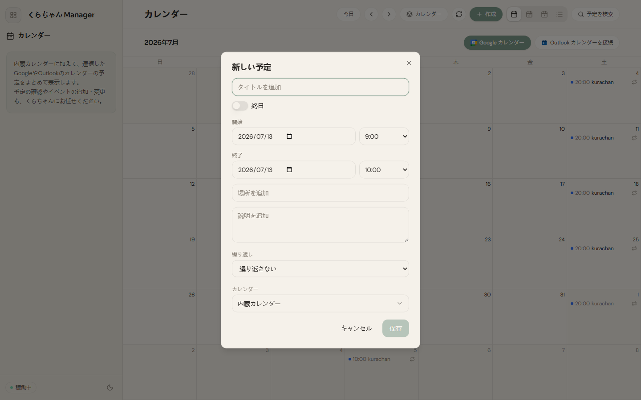The image size is (641, 400).
Task: Click the タイトルを追加 title field
Action: [320, 87]
